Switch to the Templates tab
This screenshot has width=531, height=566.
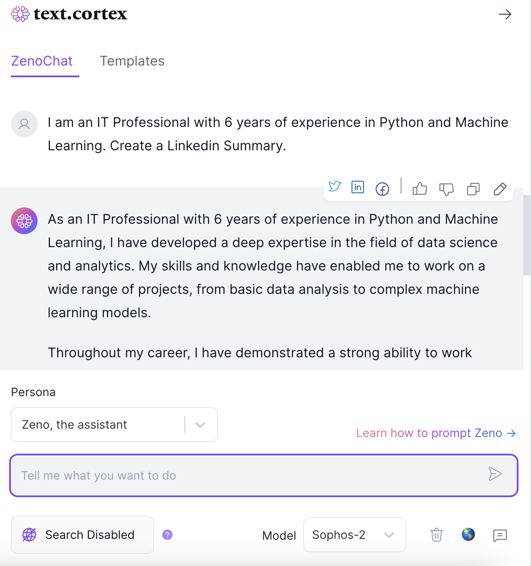click(x=132, y=61)
